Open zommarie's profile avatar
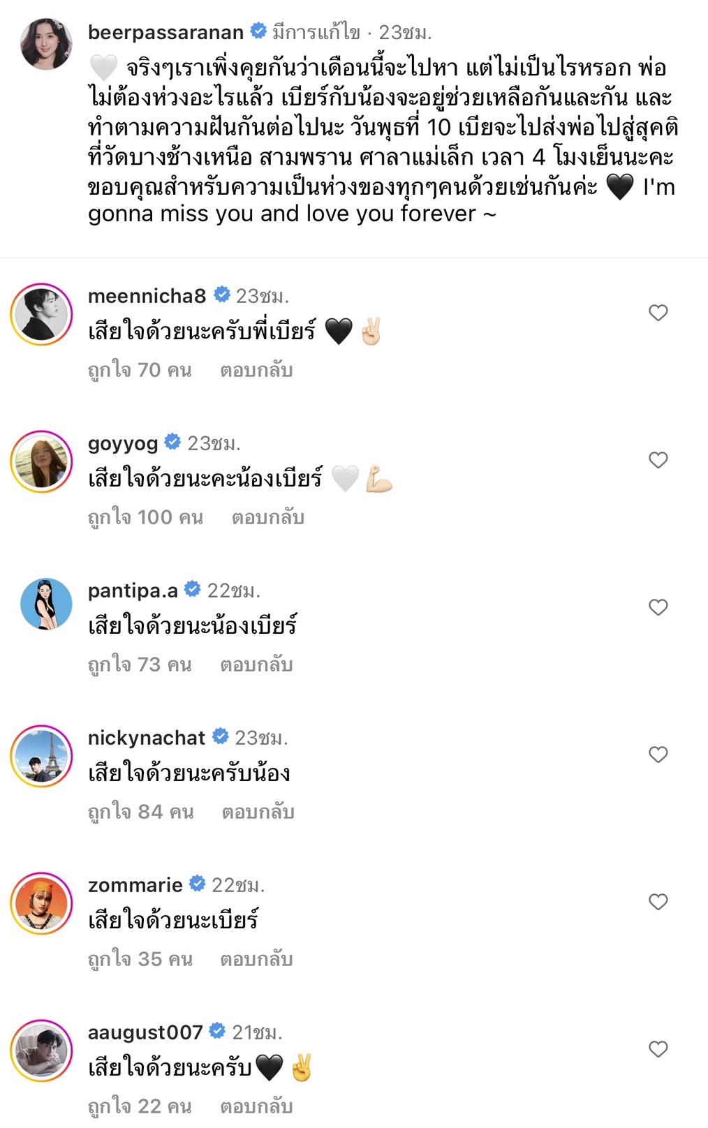The width and height of the screenshot is (708, 1128). (x=42, y=903)
